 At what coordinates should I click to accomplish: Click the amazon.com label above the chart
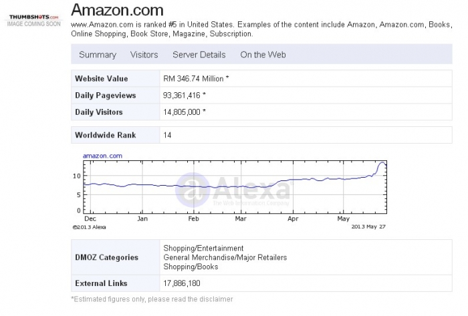(102, 156)
